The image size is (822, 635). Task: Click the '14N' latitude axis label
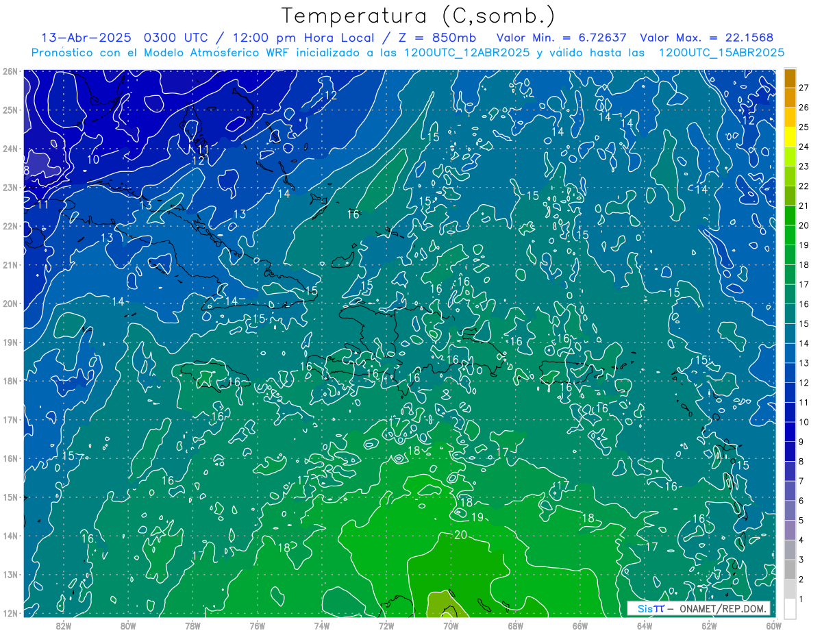click(10, 536)
